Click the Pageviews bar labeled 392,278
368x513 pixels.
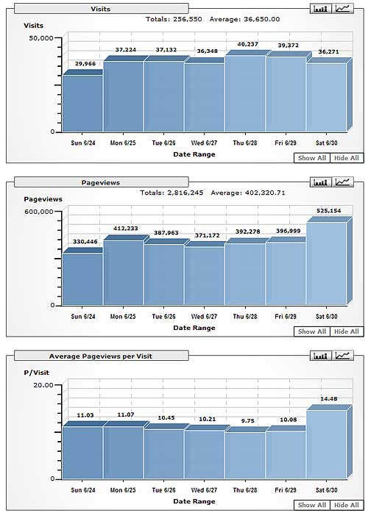tap(245, 274)
